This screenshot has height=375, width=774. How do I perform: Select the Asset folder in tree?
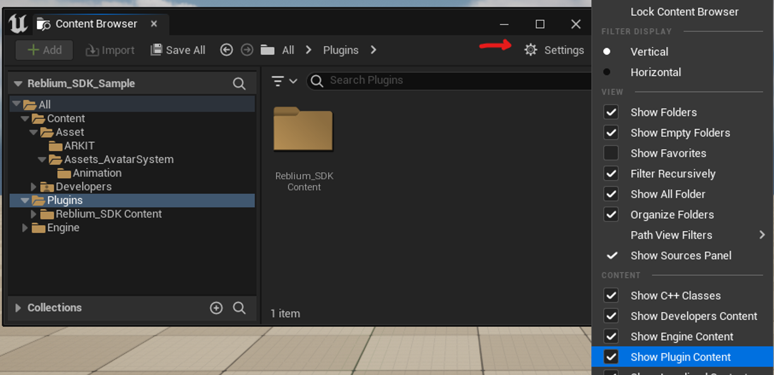(62, 132)
